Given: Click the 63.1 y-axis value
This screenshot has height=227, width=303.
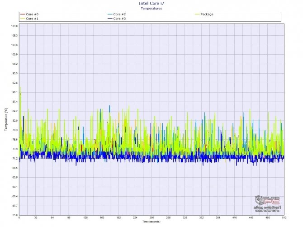Looking at the screenshot, I should point(15,187).
